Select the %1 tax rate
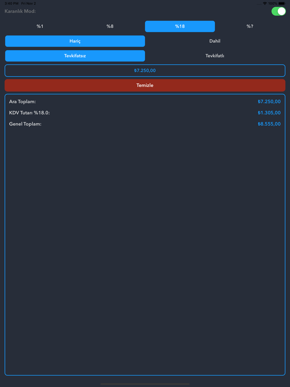 point(40,26)
